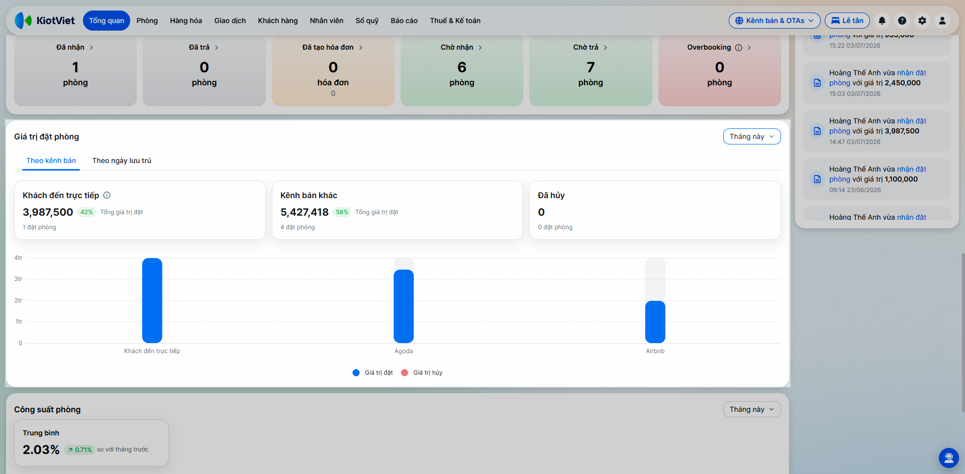
Task: Open the user account profile icon
Action: [x=942, y=21]
